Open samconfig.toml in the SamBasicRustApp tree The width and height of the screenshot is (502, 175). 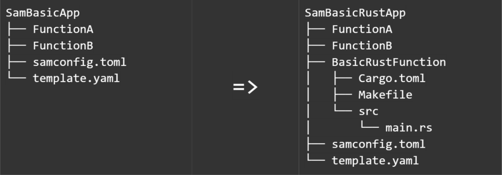[x=378, y=144]
